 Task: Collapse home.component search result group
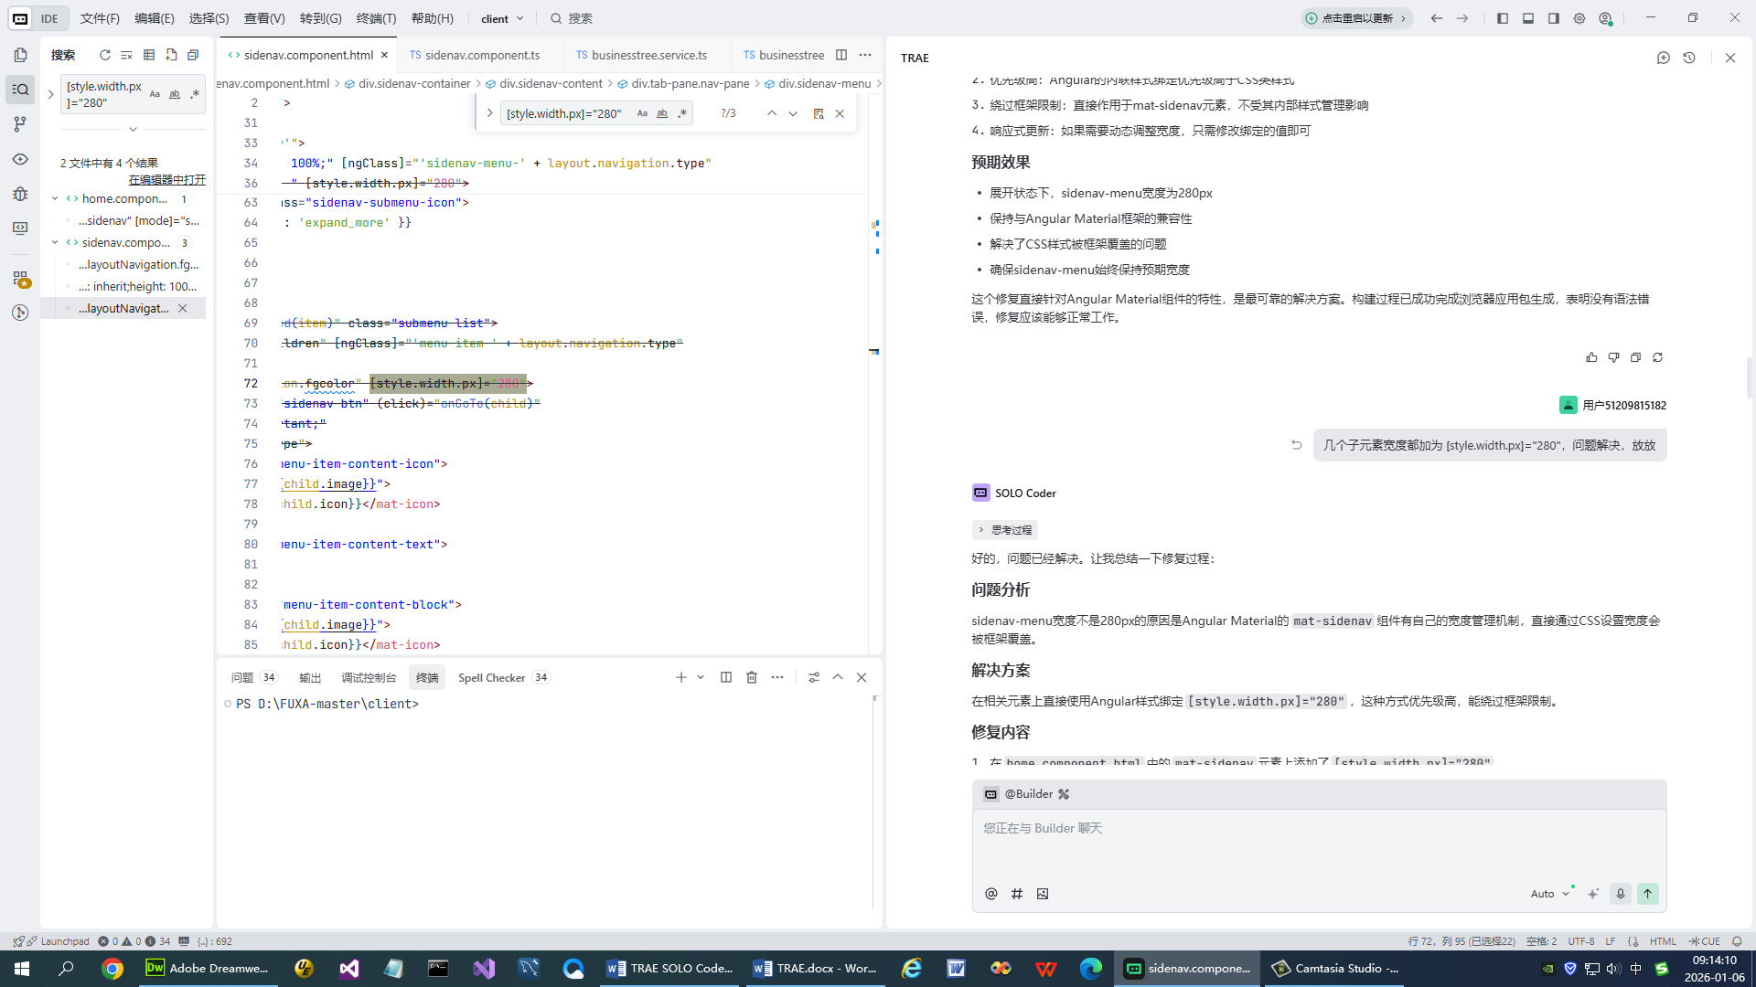55,198
